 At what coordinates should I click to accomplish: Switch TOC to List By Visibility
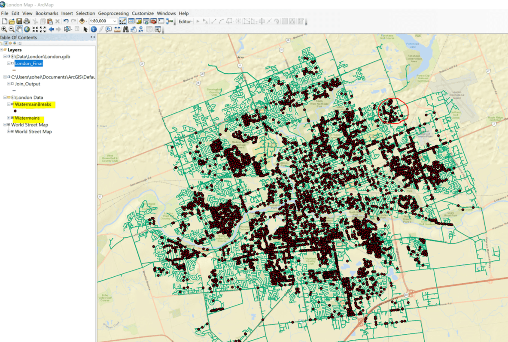[10, 43]
